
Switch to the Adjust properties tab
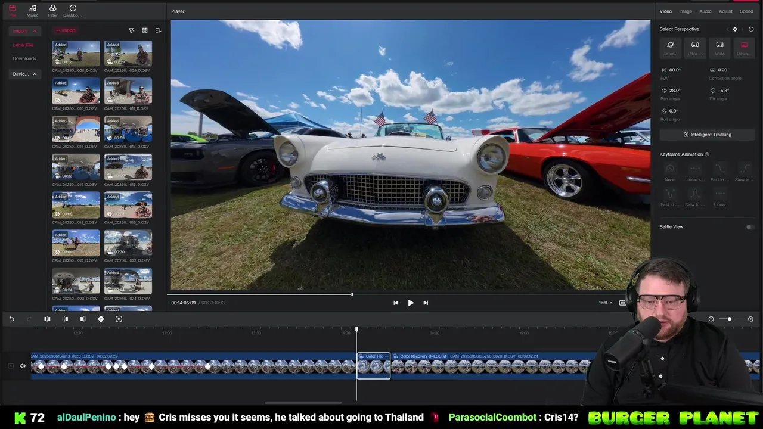725,11
